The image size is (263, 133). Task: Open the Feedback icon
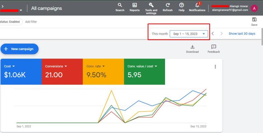point(214,47)
